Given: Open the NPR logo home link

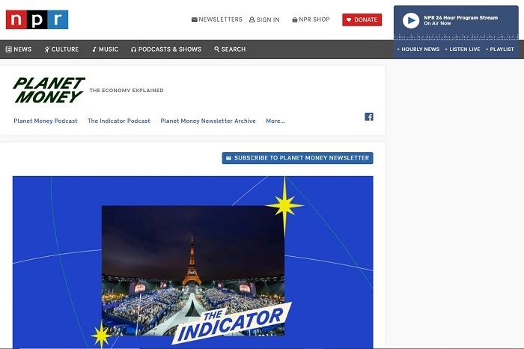Looking at the screenshot, I should coord(37,19).
